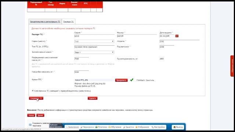Open Заявления in the bottom toolbar
The height and width of the screenshot is (132, 235).
pos(72,127)
